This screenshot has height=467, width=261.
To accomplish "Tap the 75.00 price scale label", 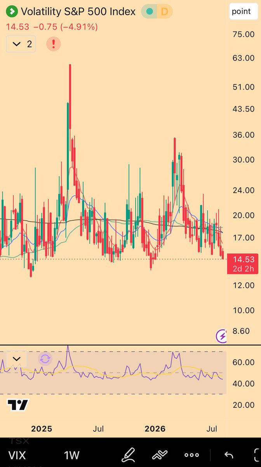I will [x=244, y=34].
